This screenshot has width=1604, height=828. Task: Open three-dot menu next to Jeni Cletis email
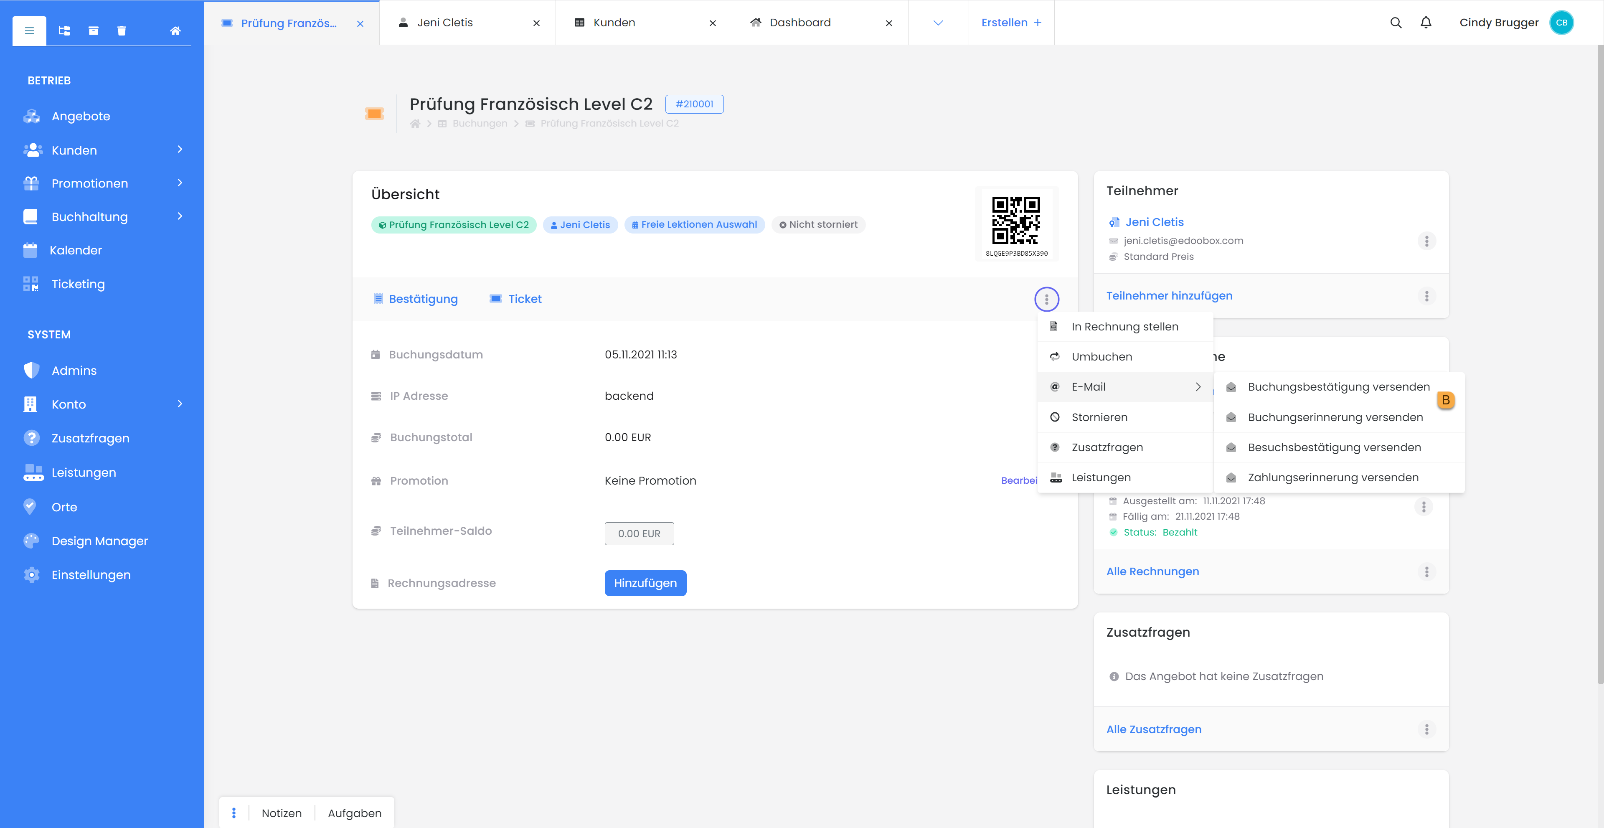pos(1426,241)
